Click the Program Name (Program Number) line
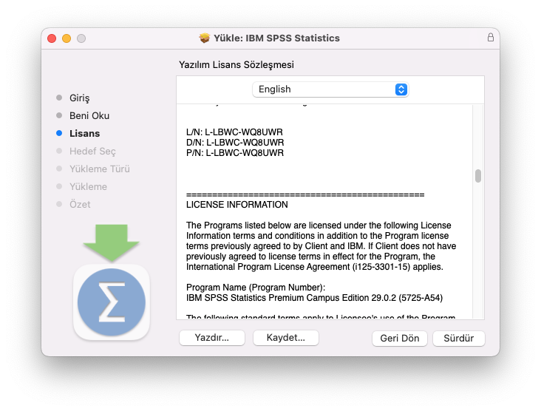 pos(256,288)
